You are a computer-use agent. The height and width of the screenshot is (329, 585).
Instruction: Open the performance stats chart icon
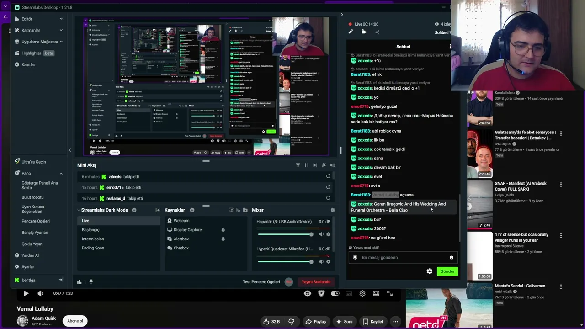(80, 282)
